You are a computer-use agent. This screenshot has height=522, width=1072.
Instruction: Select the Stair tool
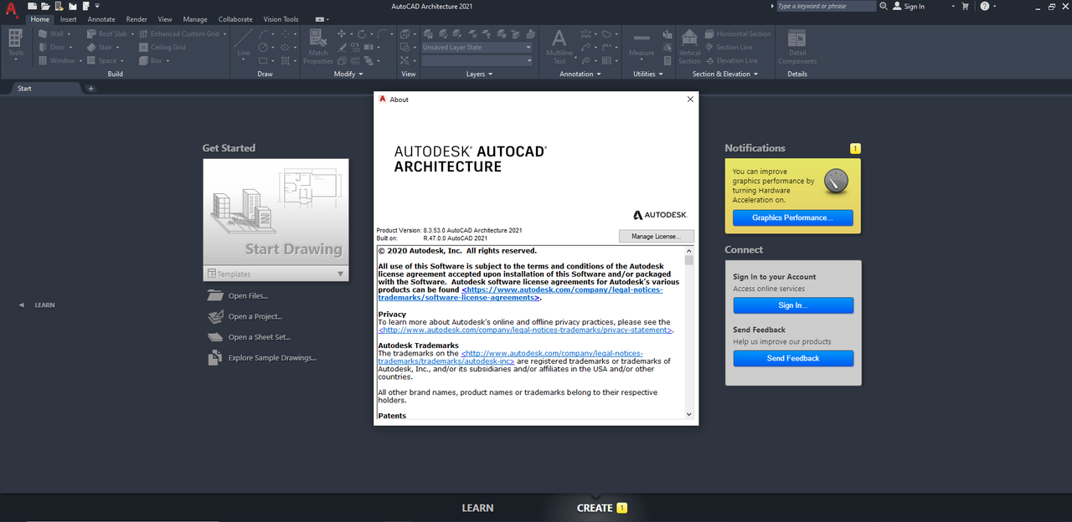point(100,47)
